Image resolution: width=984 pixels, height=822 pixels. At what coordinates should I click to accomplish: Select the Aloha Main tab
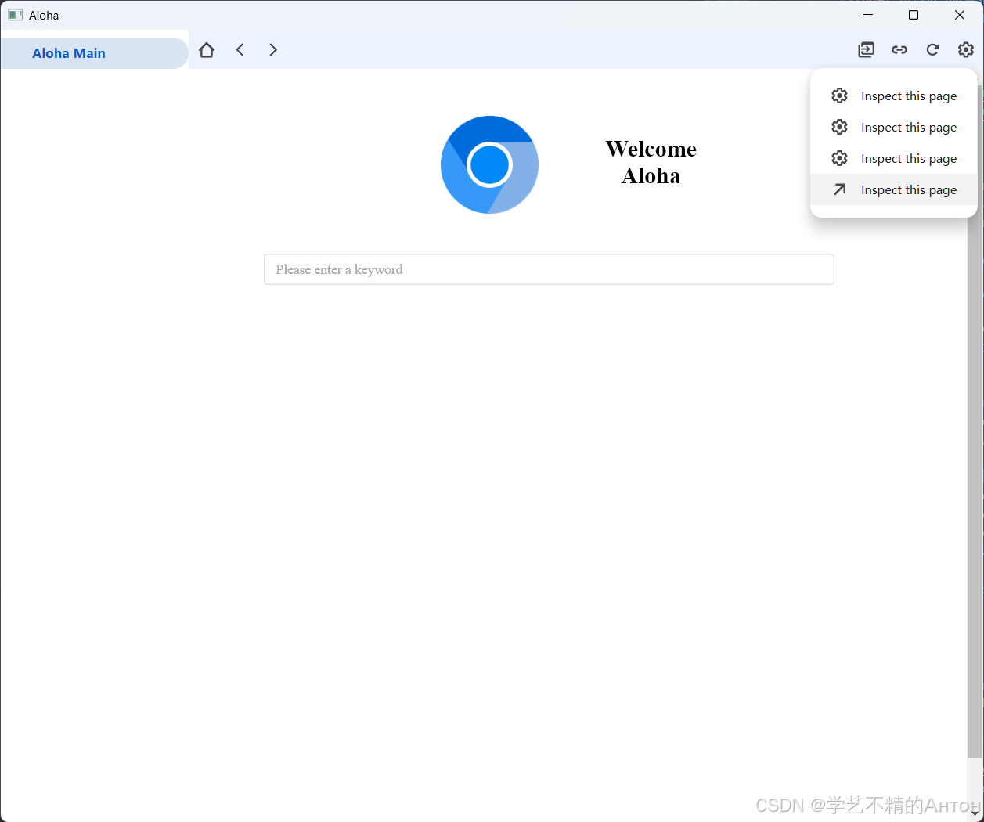click(x=69, y=52)
